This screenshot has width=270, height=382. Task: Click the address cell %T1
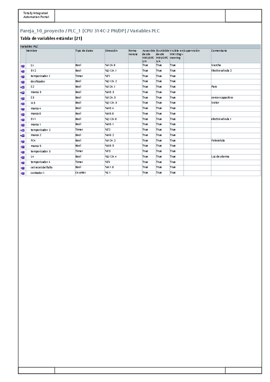click(x=117, y=76)
